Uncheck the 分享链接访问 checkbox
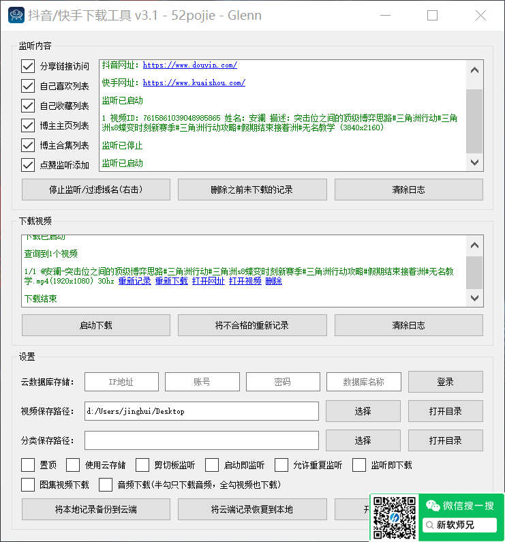This screenshot has height=542, width=505. [28, 66]
